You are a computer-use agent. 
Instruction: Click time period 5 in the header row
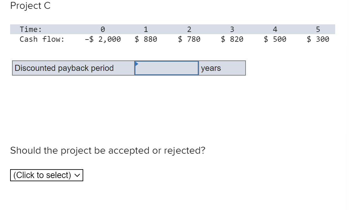pos(318,29)
